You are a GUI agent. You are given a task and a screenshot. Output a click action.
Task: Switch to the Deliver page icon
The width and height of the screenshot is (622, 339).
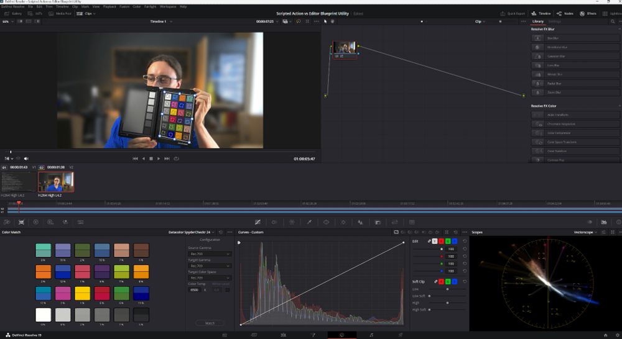401,335
